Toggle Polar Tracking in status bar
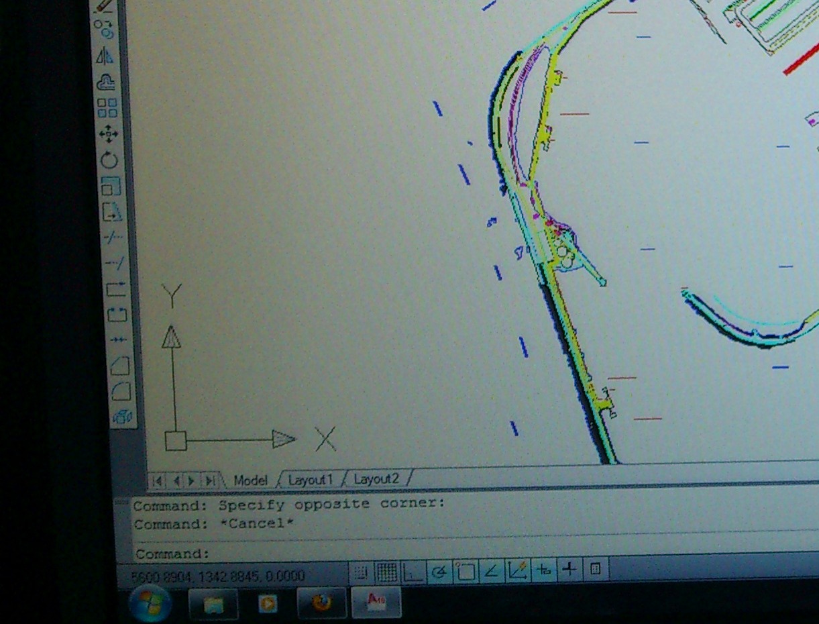819x624 pixels. tap(439, 572)
